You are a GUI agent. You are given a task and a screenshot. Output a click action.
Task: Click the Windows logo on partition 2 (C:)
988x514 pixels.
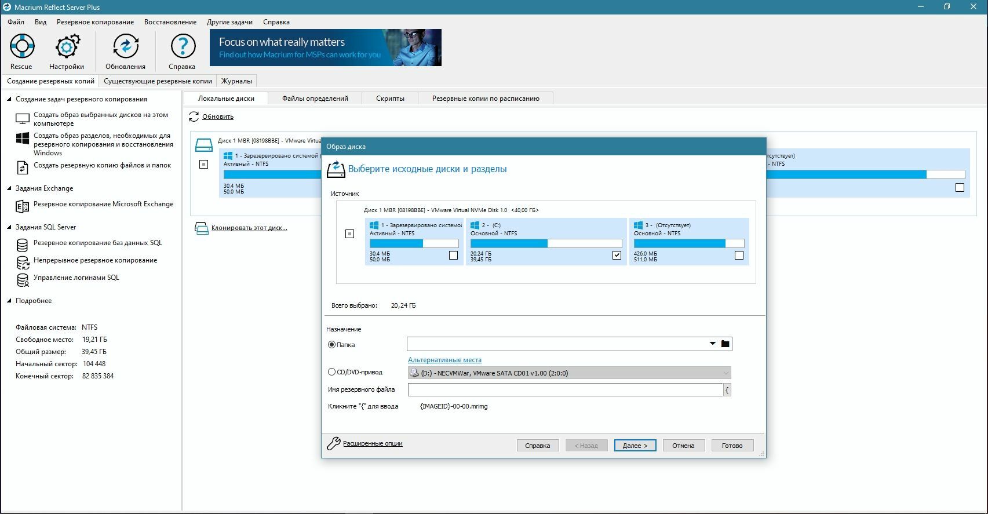(x=475, y=225)
